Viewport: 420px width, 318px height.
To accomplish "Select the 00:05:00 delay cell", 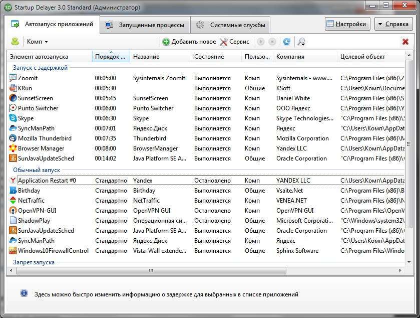I will coord(105,78).
